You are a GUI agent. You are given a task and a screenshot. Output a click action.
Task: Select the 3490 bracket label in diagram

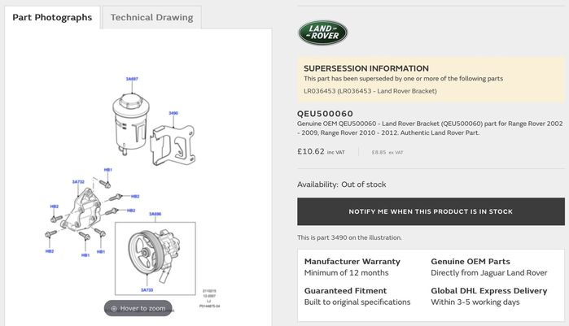[x=173, y=113]
